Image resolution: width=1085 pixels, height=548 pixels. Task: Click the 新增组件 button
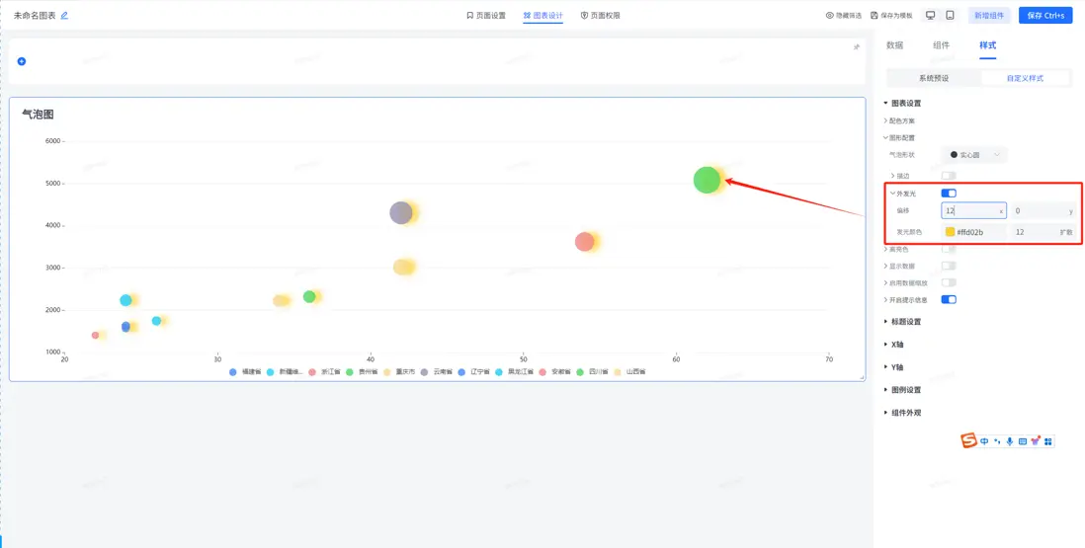pos(991,15)
